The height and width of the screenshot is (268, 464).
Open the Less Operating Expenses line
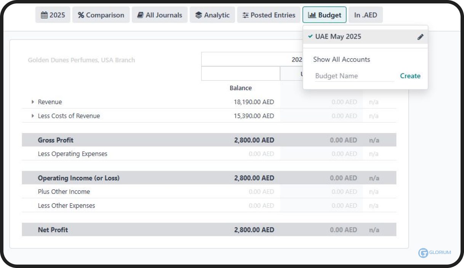[x=72, y=154]
